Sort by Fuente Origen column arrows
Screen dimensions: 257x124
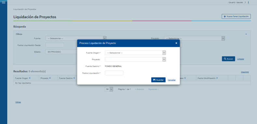[30, 78]
